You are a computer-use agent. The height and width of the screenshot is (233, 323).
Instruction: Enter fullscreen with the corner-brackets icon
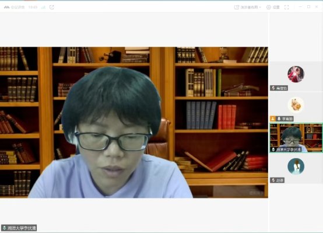point(286,7)
